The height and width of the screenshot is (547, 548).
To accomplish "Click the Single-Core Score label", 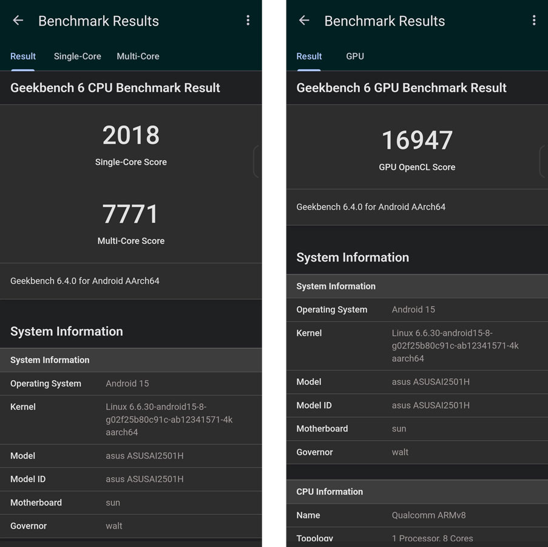I will pos(131,162).
